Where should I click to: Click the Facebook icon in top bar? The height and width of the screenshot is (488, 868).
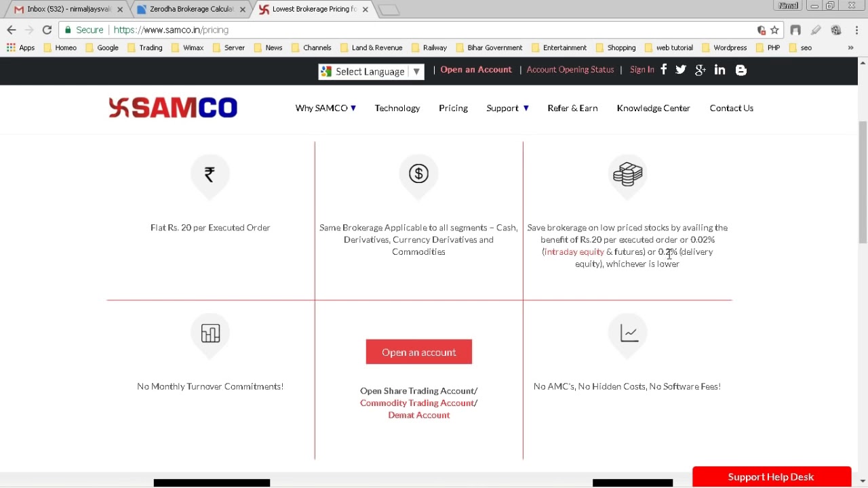664,69
